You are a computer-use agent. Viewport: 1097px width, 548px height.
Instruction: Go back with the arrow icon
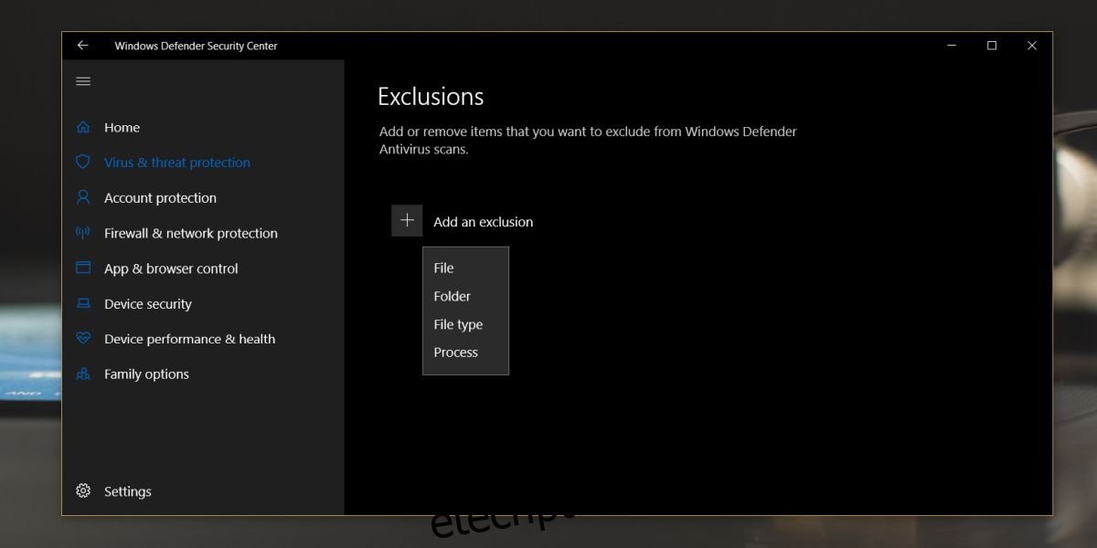83,46
